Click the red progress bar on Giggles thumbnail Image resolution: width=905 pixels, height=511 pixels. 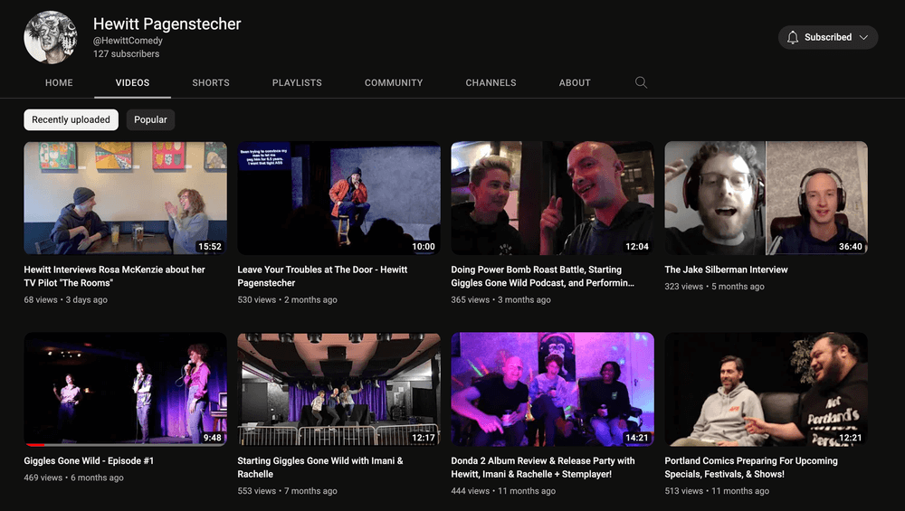pyautogui.click(x=36, y=445)
